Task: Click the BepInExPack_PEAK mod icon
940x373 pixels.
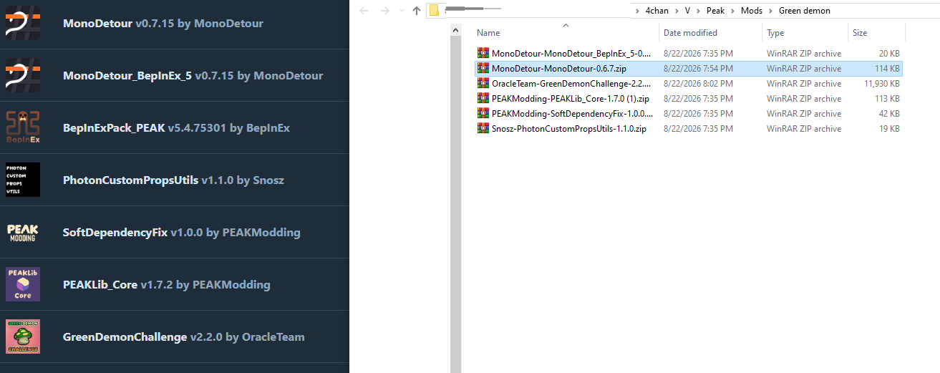Action: 23,127
